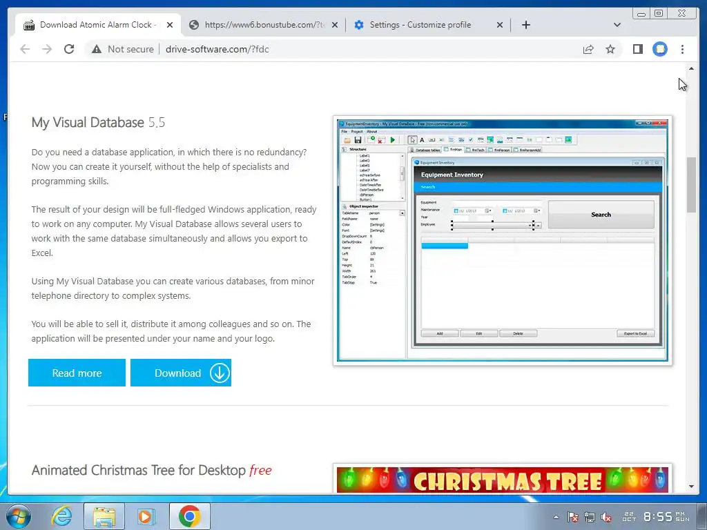
Task: Click My Visual Database 5.5 heading
Action: [x=98, y=123]
